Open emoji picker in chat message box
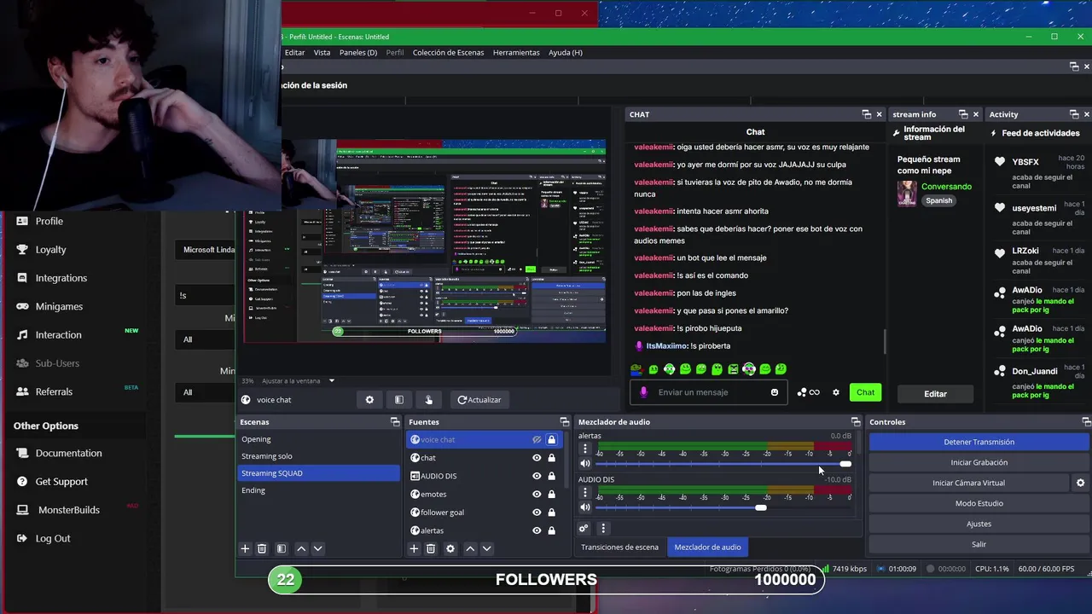The image size is (1092, 614). click(x=775, y=392)
